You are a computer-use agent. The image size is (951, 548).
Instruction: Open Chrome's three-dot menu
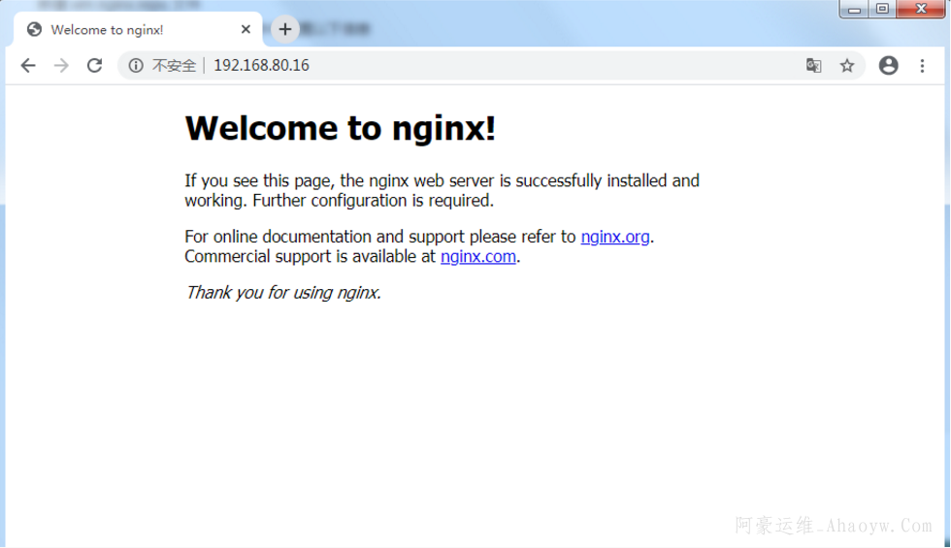click(923, 66)
